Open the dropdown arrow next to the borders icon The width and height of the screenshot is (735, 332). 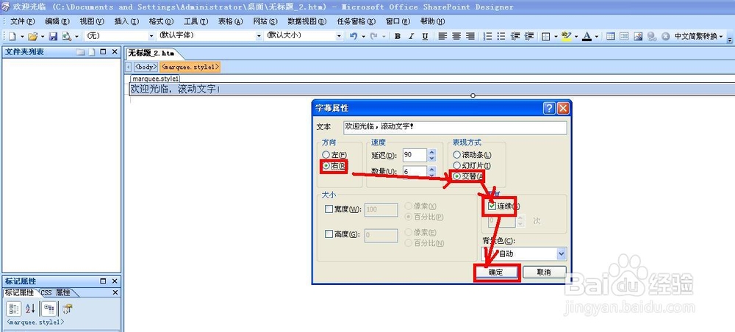click(x=556, y=36)
